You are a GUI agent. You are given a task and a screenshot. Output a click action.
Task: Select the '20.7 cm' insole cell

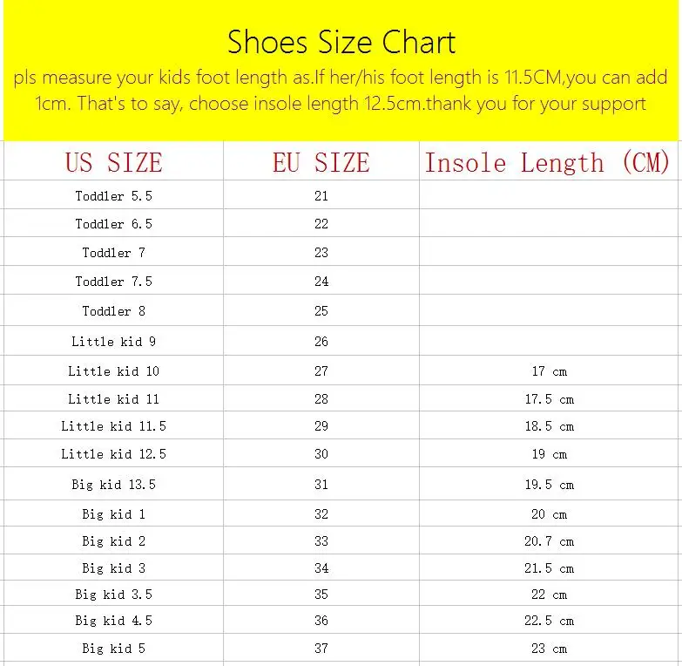549,541
